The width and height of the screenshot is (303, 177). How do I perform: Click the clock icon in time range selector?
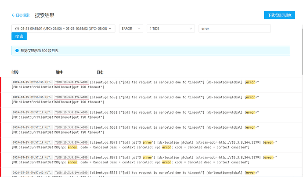click(17, 29)
